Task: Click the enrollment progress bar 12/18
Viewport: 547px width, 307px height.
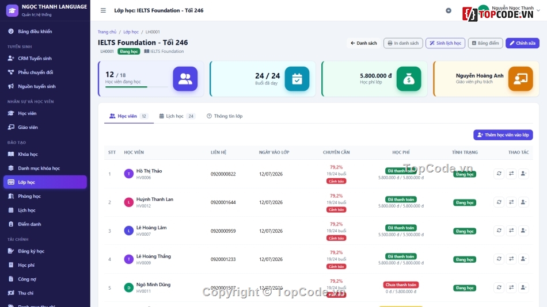Action: [136, 87]
